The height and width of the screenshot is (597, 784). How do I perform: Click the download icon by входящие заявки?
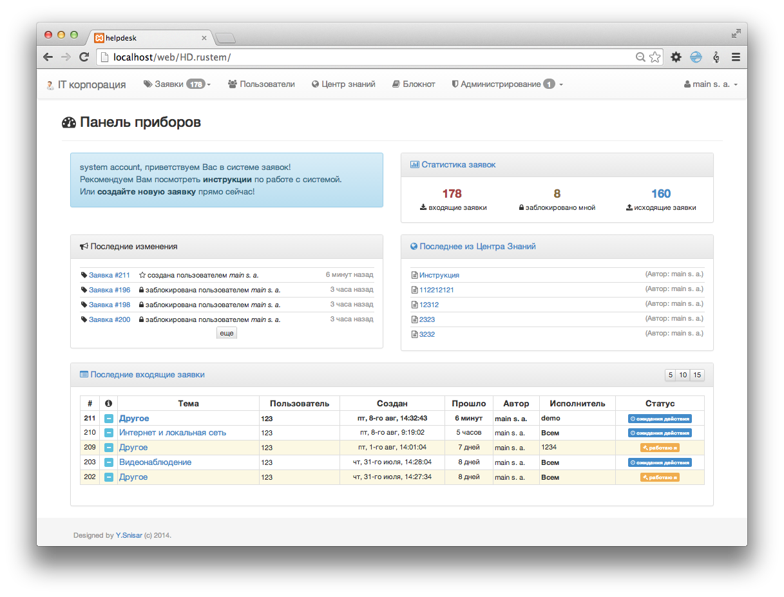coord(423,208)
